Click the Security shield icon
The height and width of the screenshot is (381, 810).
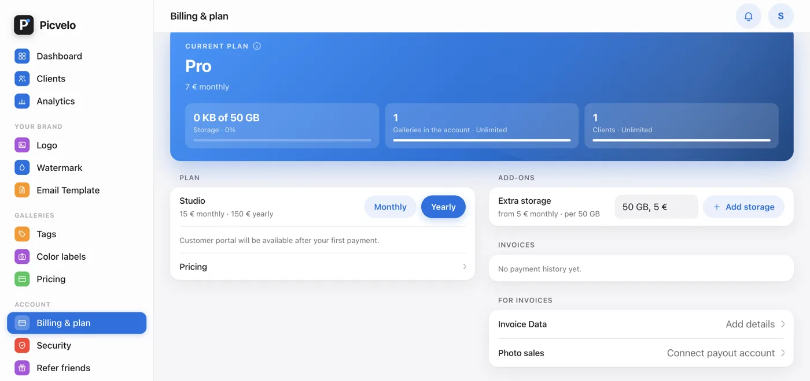pos(22,345)
